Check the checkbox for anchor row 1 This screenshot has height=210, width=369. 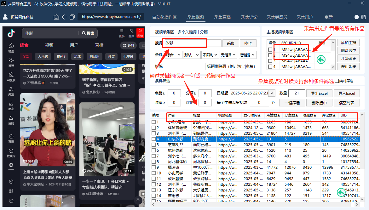pyautogui.click(x=270, y=50)
